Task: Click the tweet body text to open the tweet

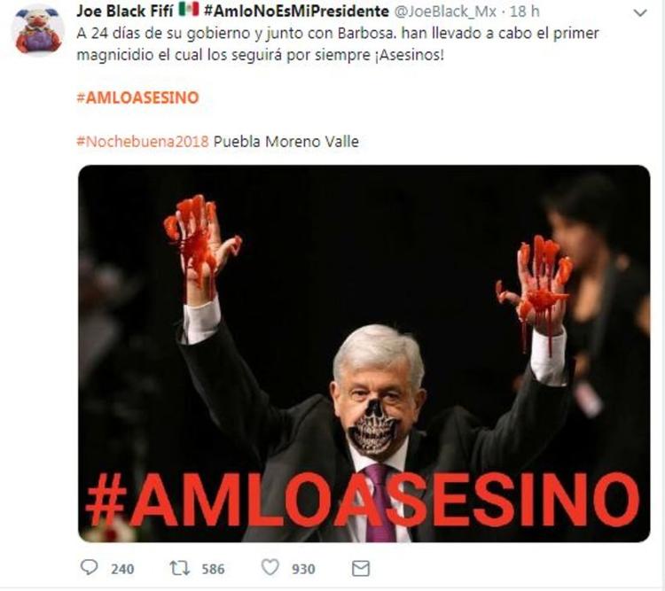Action: pos(338,44)
